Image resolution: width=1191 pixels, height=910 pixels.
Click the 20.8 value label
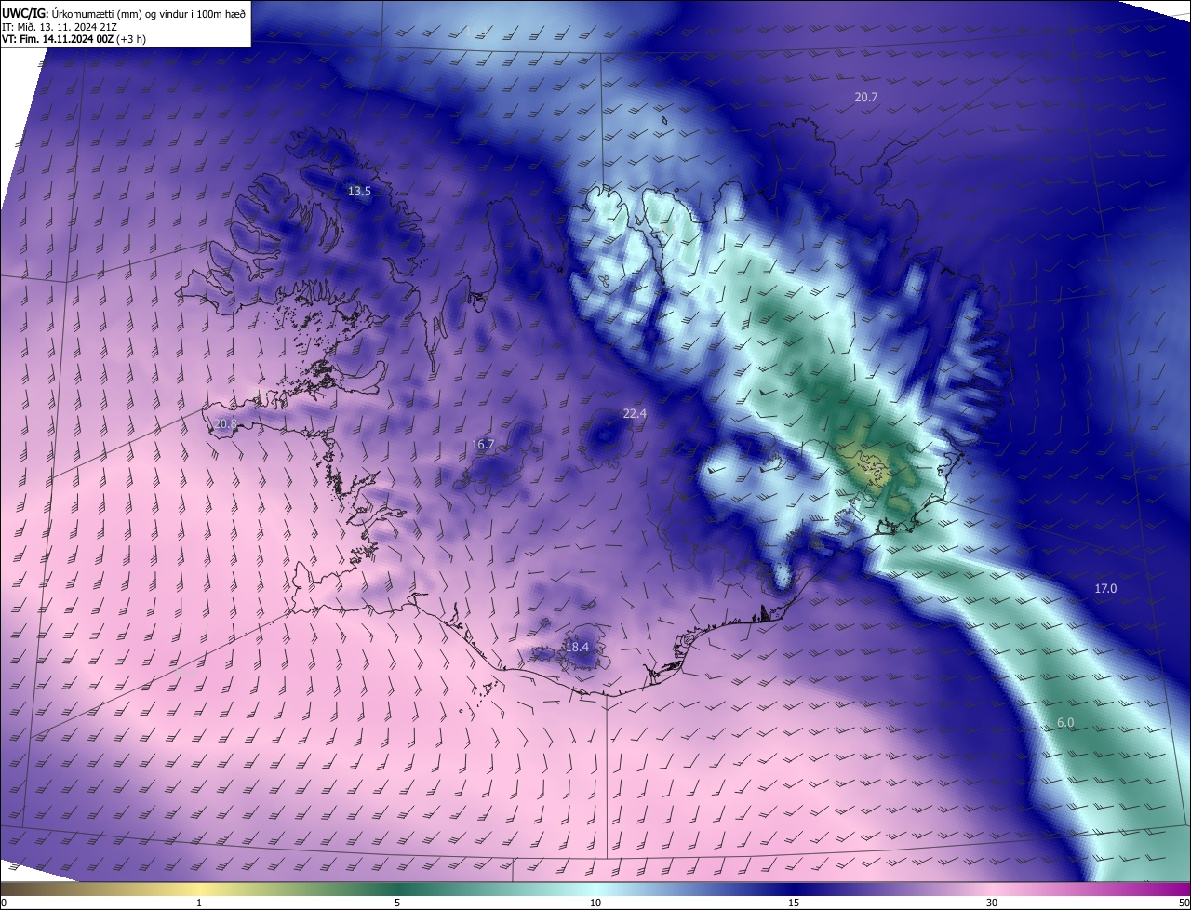click(225, 424)
